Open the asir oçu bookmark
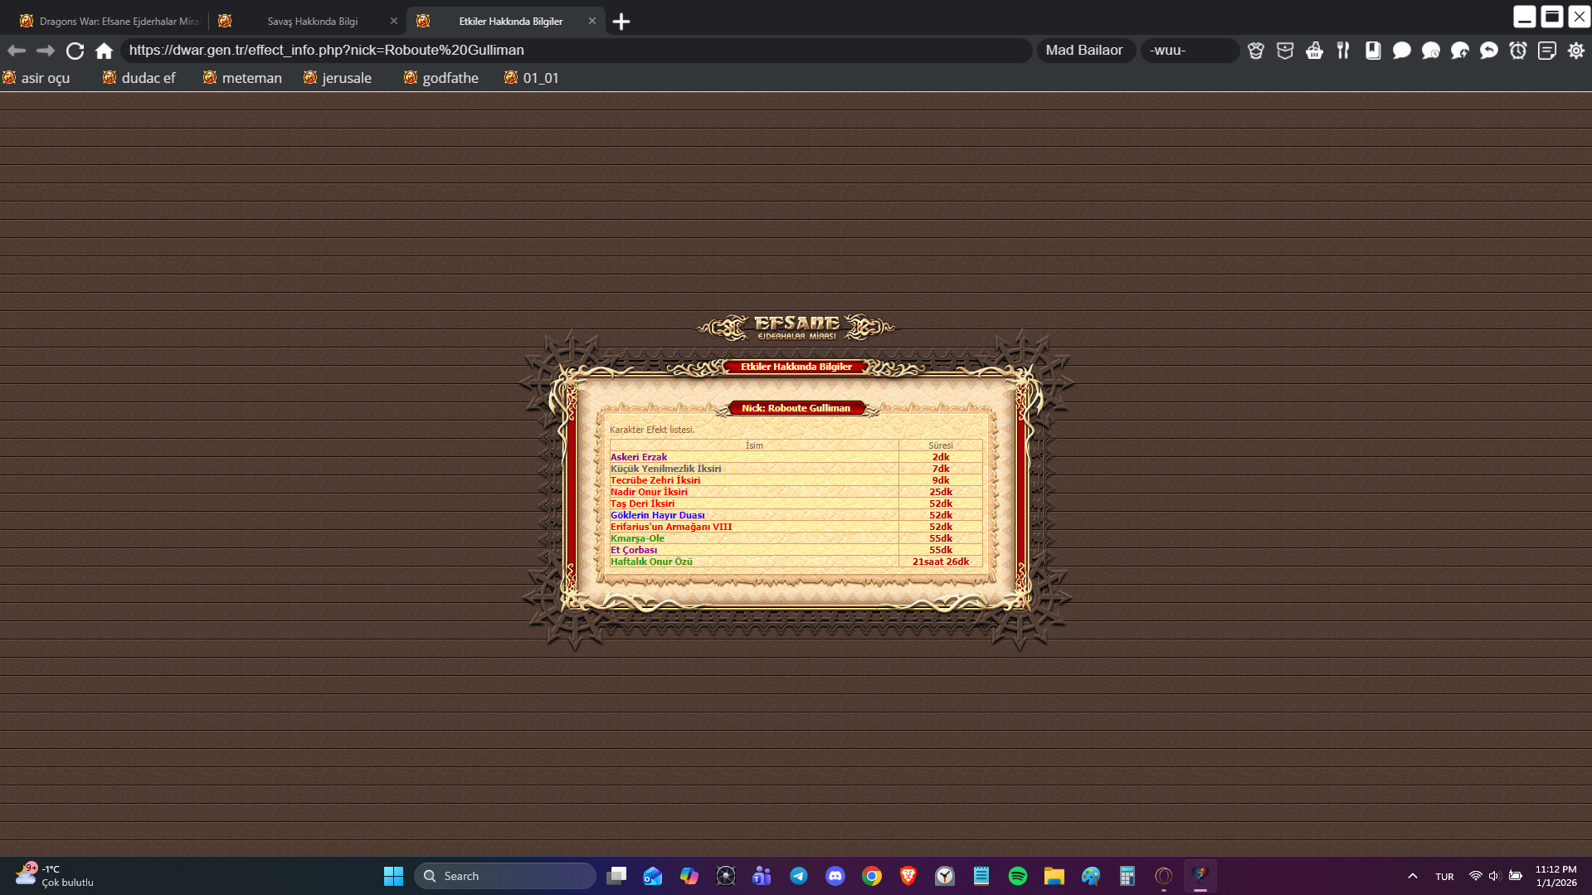The width and height of the screenshot is (1592, 895). click(37, 78)
